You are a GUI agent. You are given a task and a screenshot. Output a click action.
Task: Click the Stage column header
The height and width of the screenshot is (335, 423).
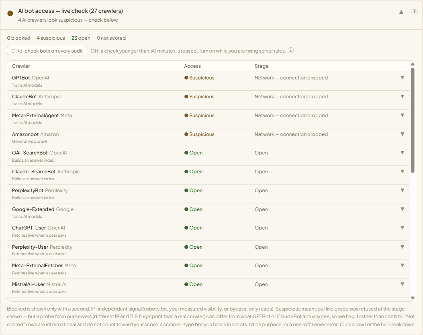pyautogui.click(x=262, y=66)
